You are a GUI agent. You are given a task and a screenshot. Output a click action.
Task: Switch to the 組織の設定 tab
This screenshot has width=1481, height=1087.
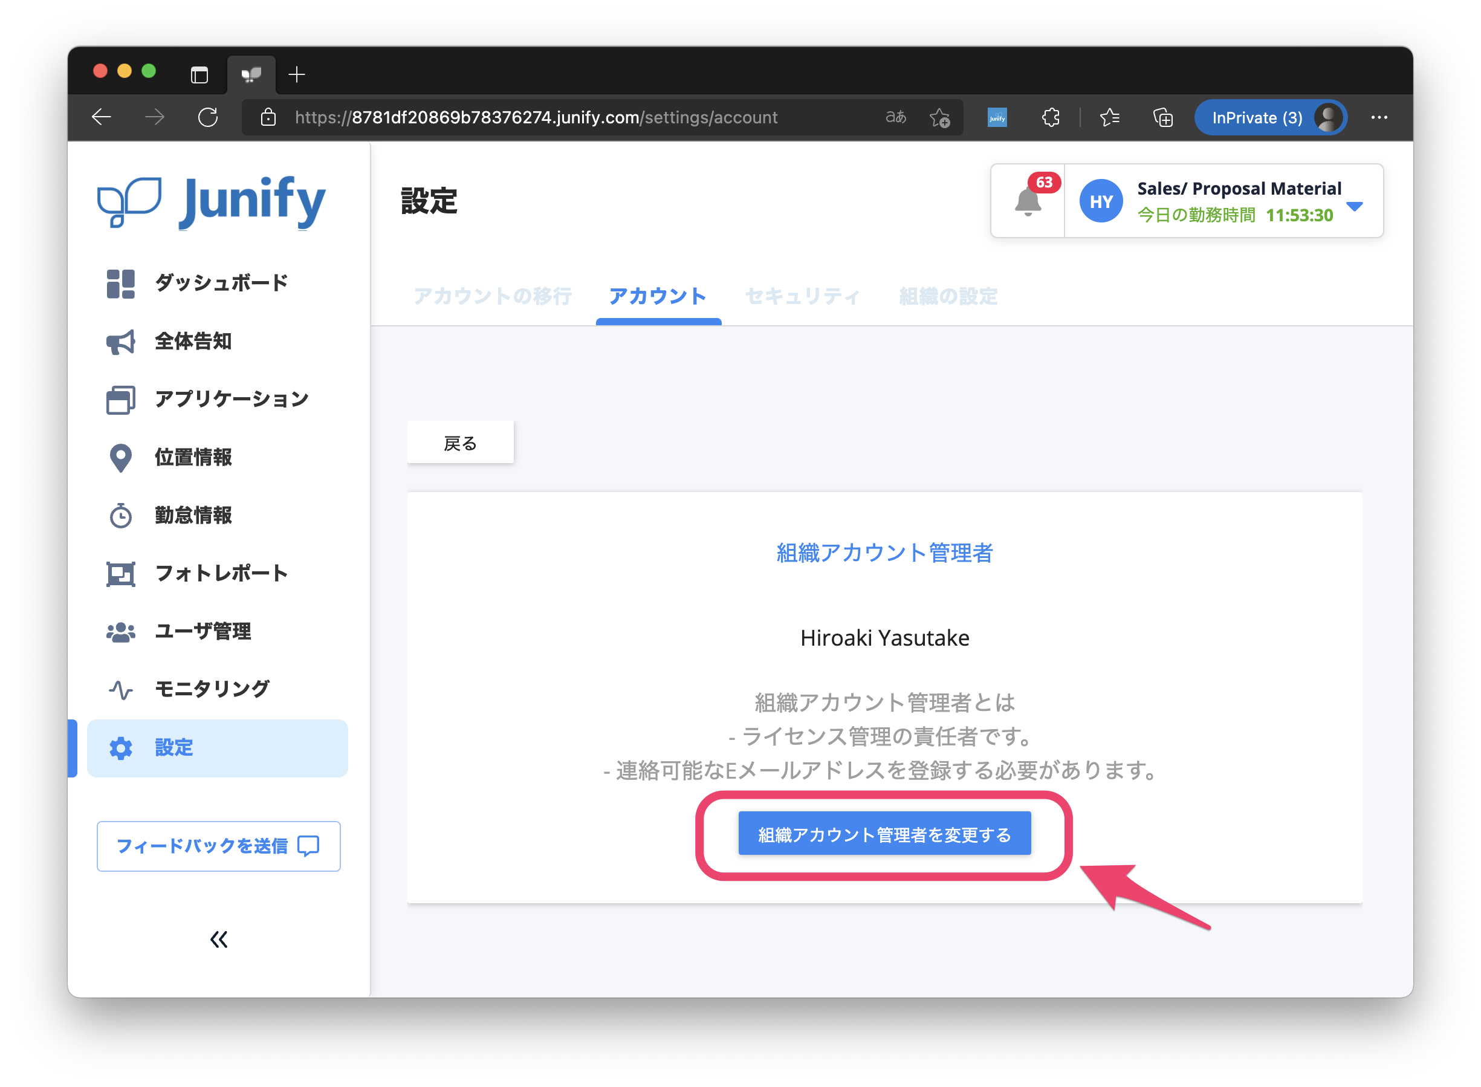[948, 296]
